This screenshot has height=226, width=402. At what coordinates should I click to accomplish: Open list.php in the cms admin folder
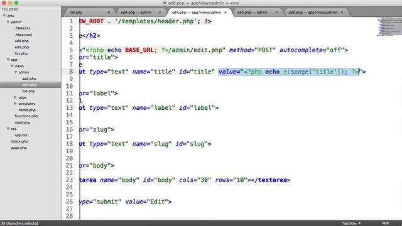pyautogui.click(x=21, y=53)
